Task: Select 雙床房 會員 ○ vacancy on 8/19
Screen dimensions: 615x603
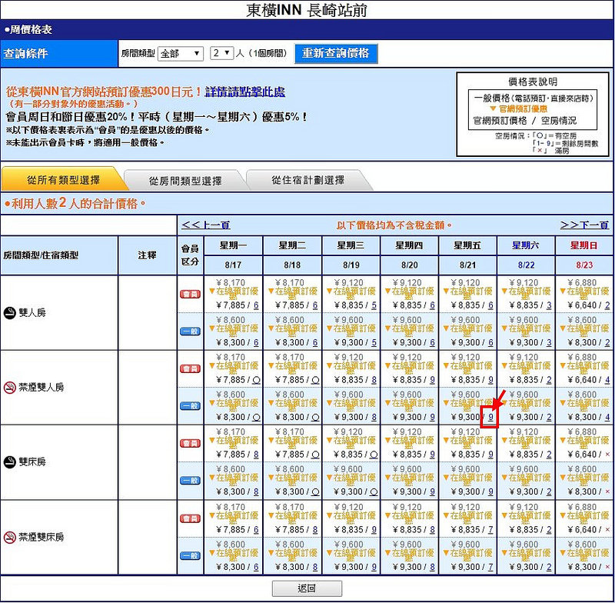Action: 374,455
